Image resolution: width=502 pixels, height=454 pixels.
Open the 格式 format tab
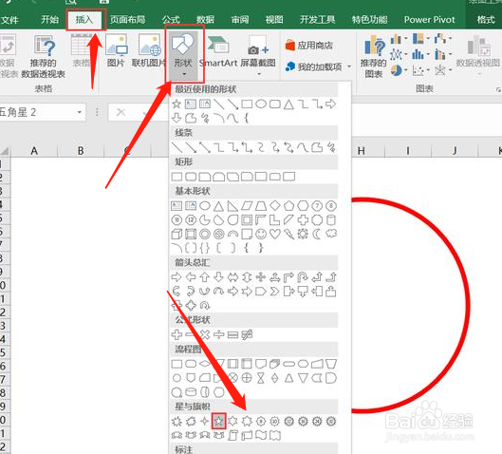[x=486, y=20]
